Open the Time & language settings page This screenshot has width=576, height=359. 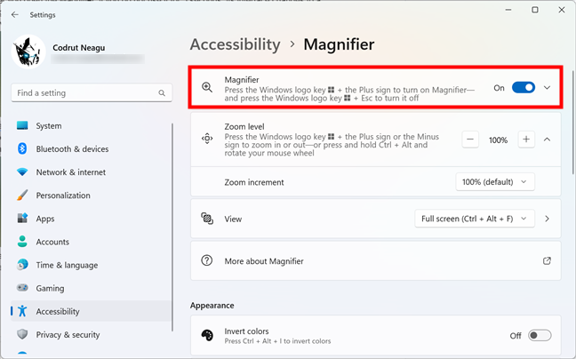pyautogui.click(x=67, y=265)
